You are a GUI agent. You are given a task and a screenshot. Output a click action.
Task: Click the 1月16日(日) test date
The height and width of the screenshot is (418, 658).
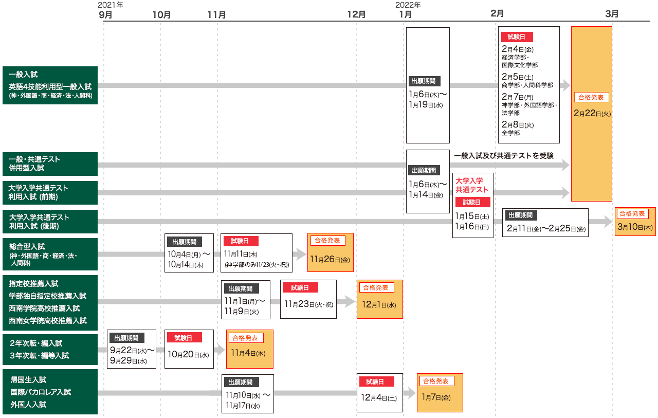point(472,227)
